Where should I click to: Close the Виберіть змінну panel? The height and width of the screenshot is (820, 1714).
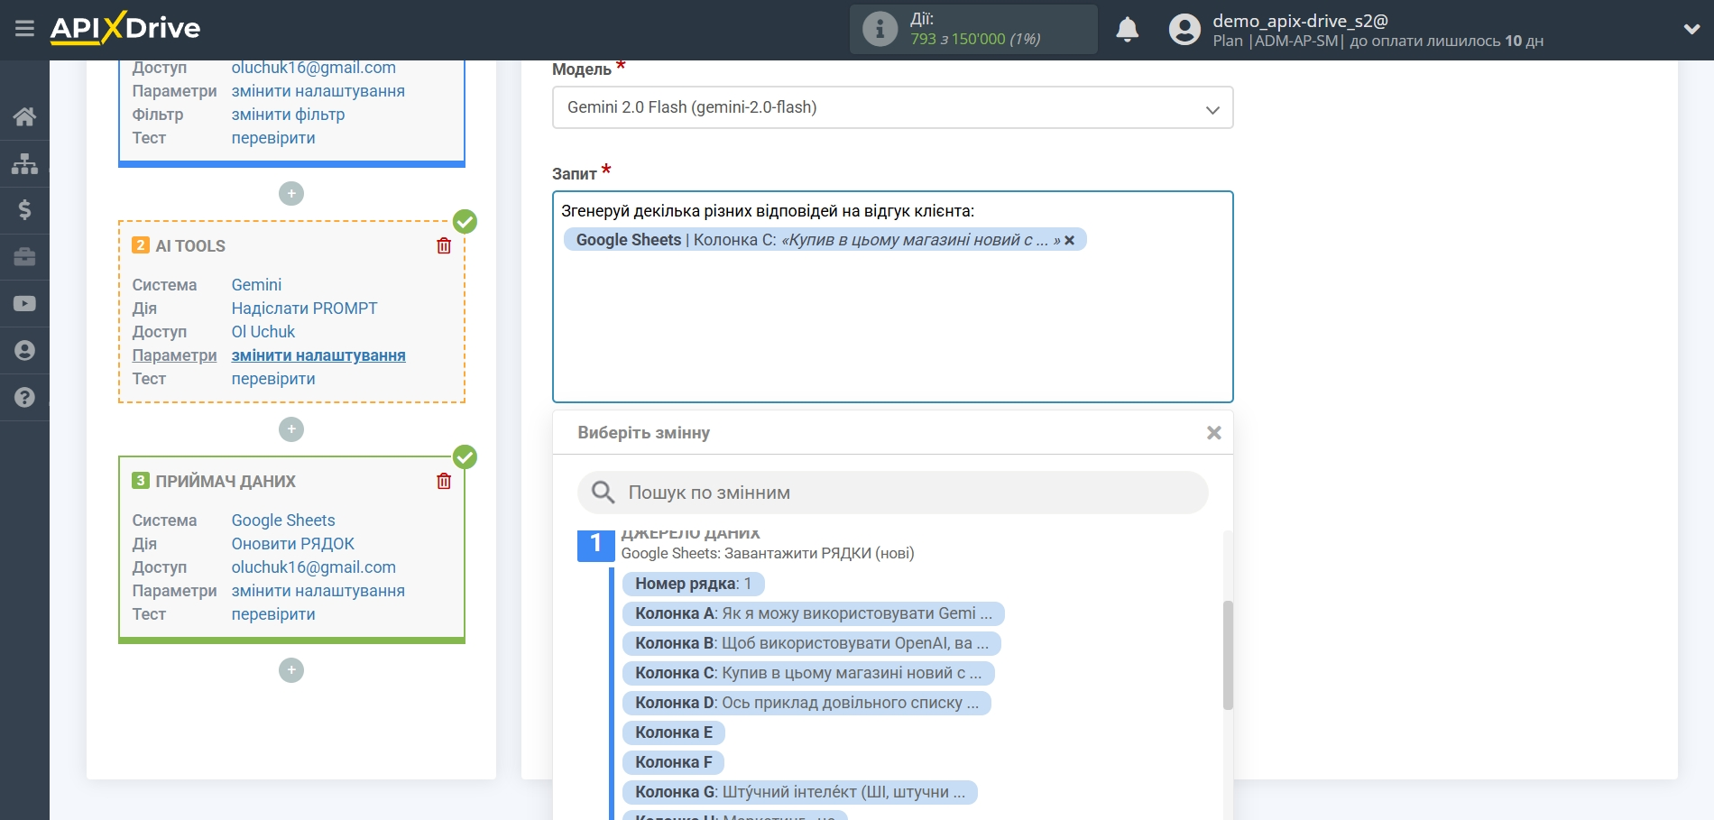[x=1214, y=433]
